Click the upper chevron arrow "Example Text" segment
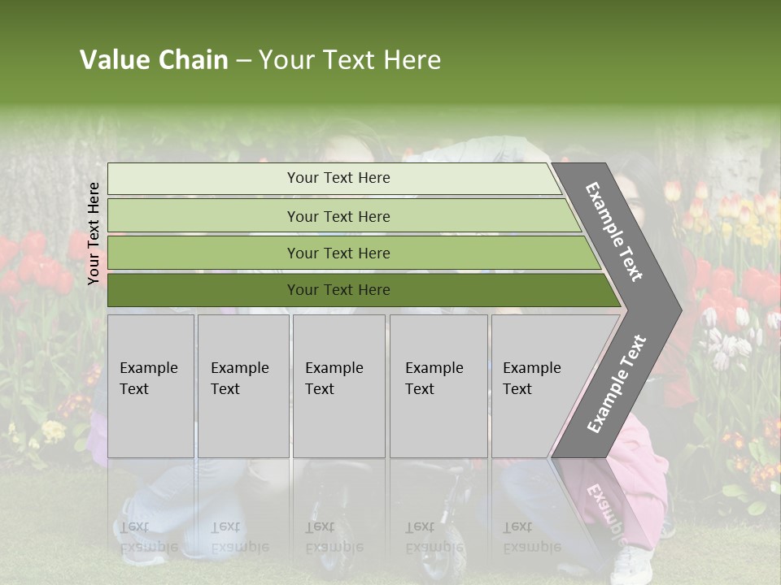This screenshot has height=585, width=781. point(615,232)
